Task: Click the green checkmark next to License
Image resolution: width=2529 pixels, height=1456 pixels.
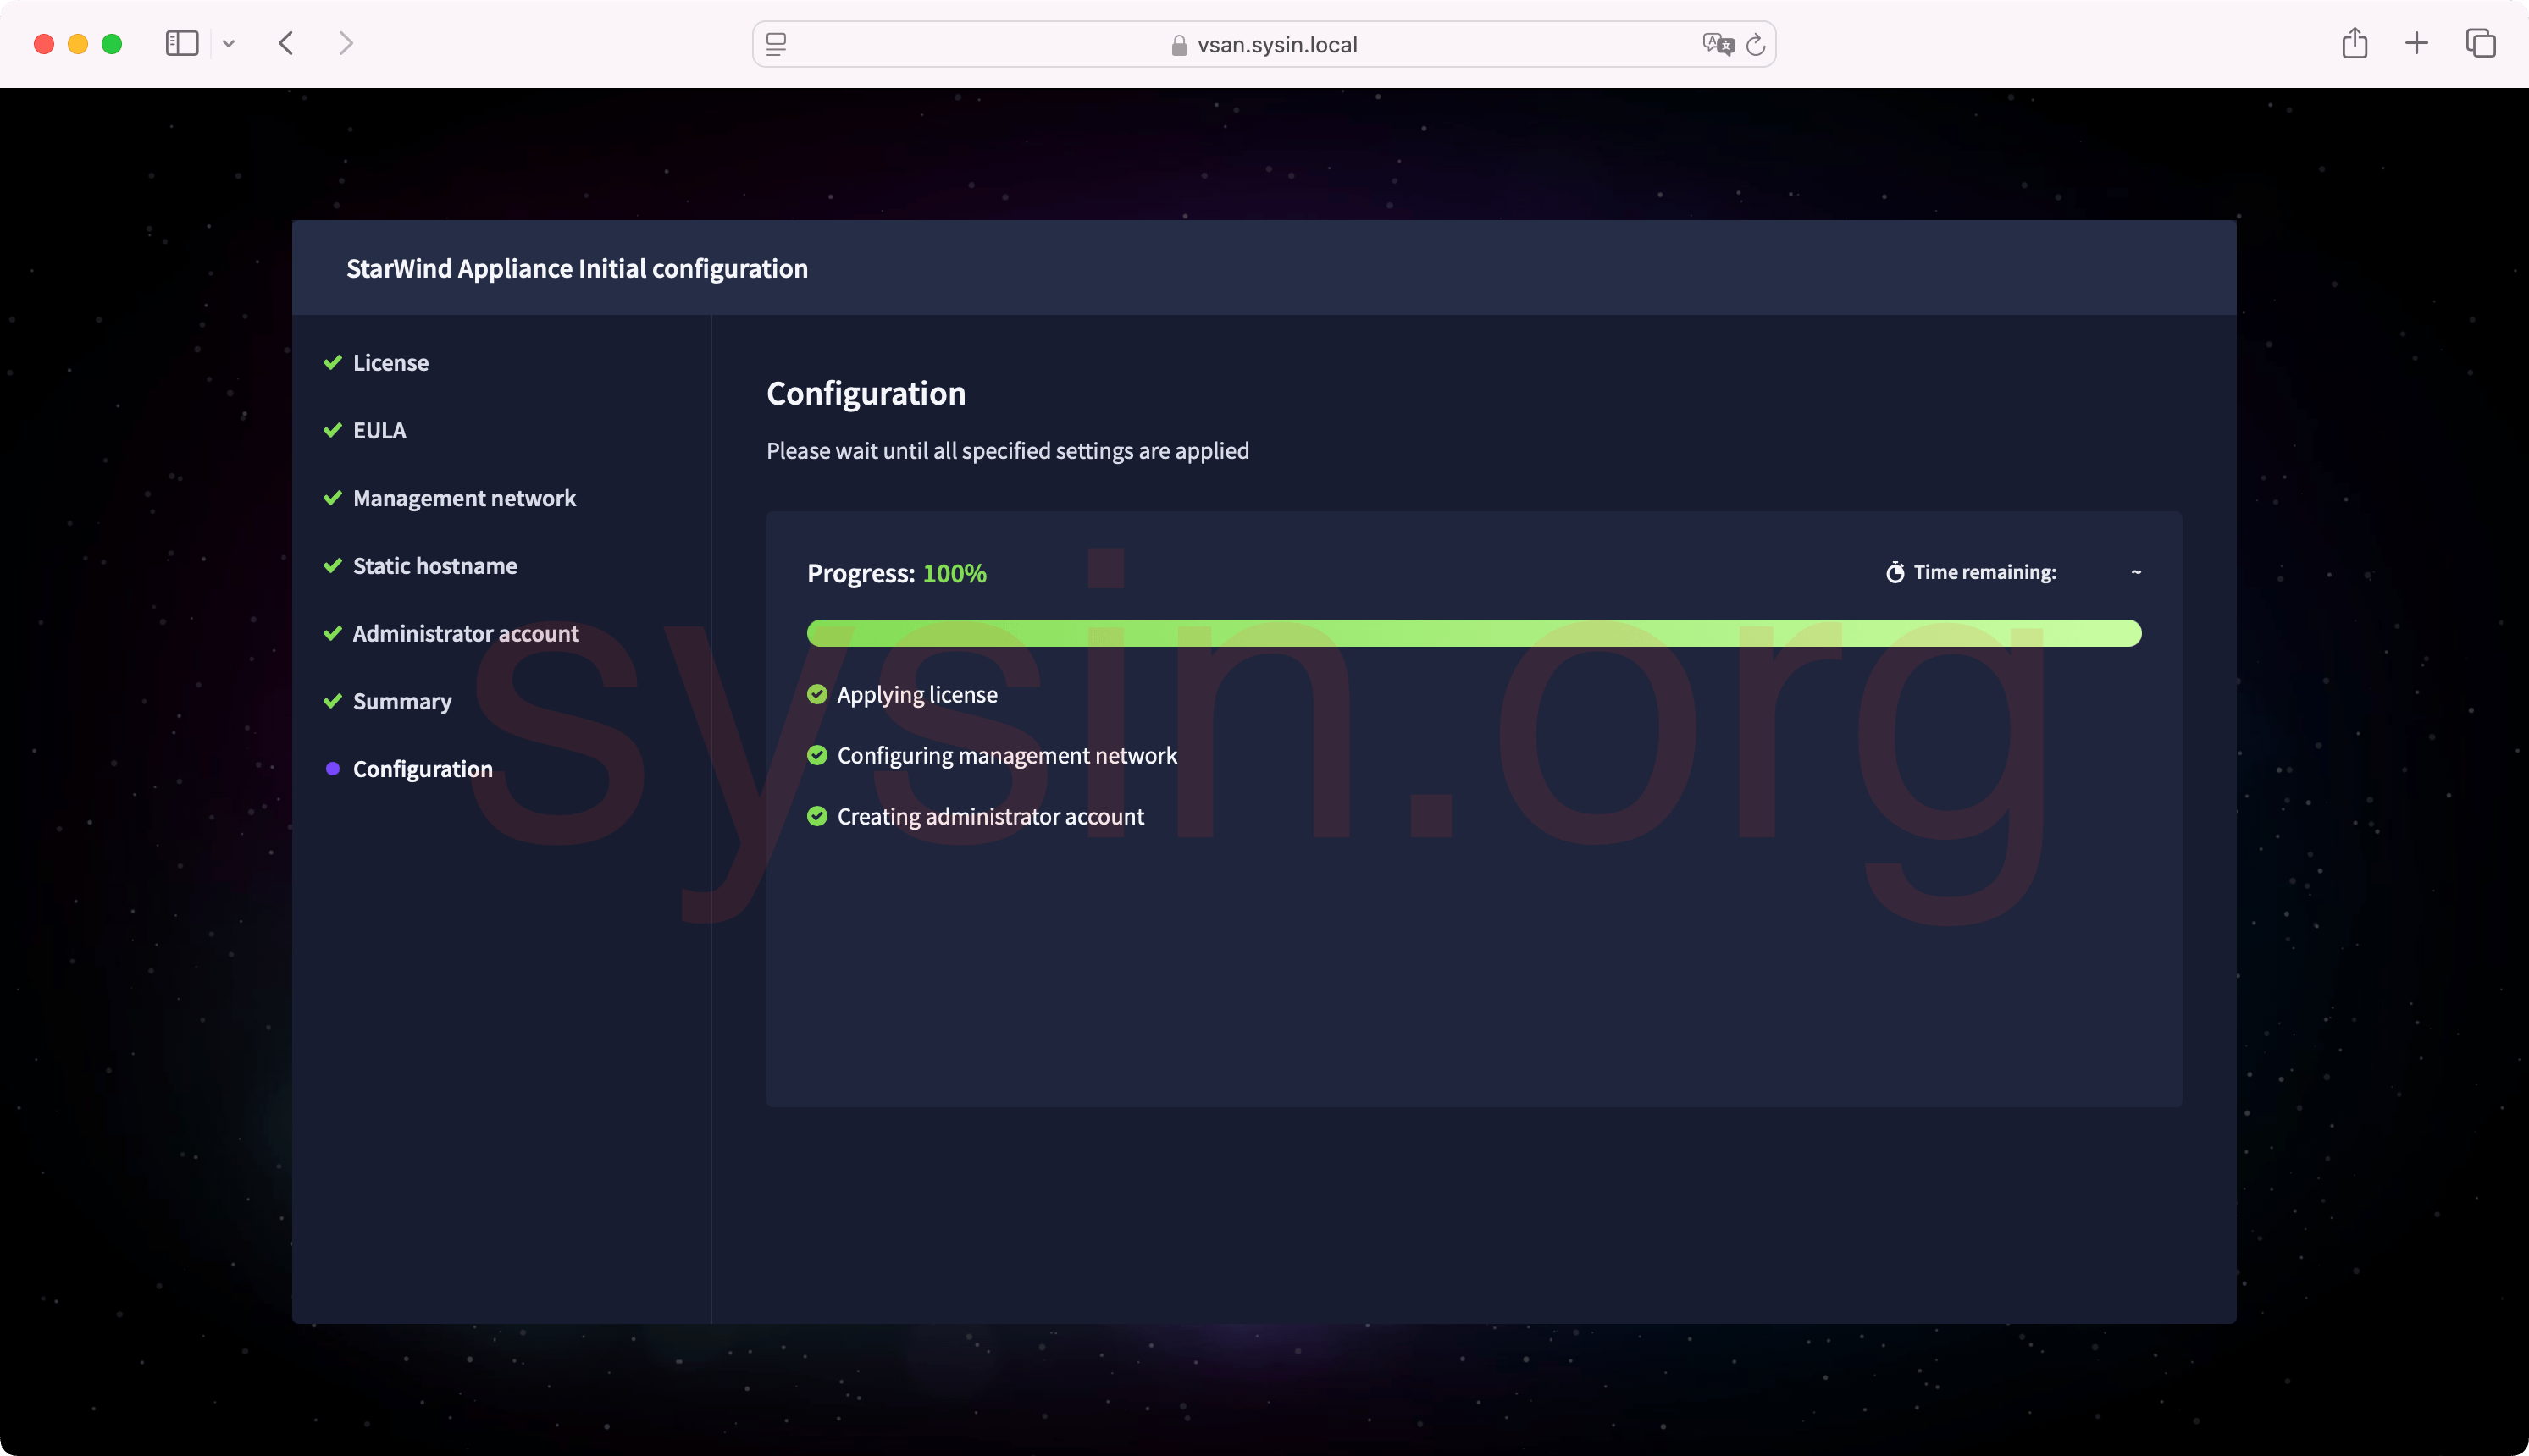Action: (x=333, y=363)
